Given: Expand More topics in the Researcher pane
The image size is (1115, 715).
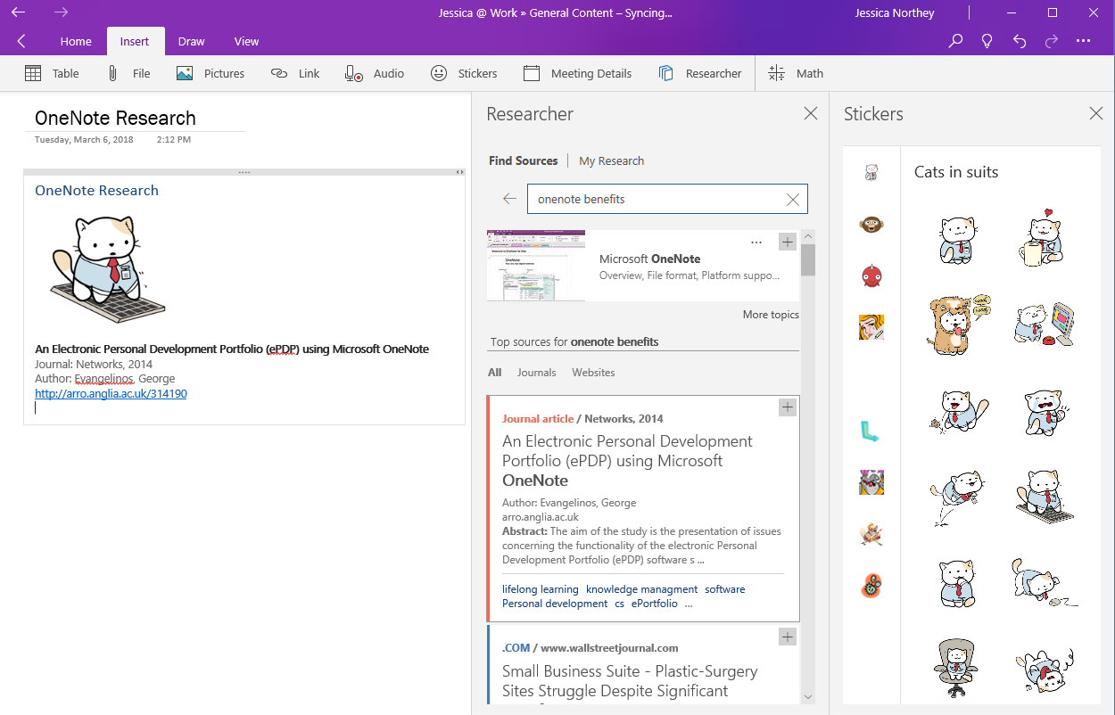Looking at the screenshot, I should click(771, 314).
